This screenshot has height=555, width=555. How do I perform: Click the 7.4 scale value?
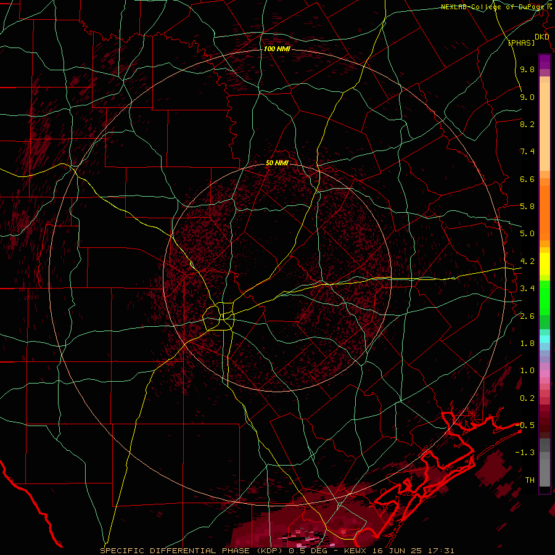coord(527,152)
